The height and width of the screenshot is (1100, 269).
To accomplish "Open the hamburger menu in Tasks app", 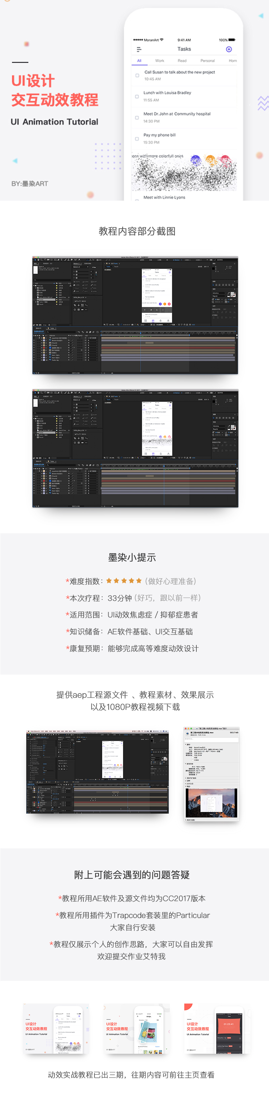I will [139, 50].
